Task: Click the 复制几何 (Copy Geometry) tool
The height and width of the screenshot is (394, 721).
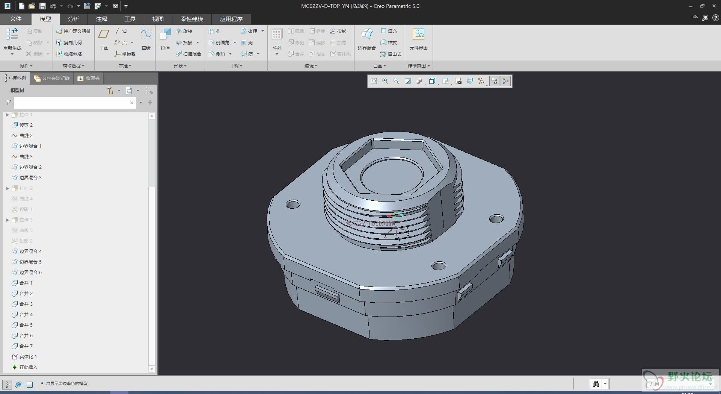Action: tap(69, 43)
